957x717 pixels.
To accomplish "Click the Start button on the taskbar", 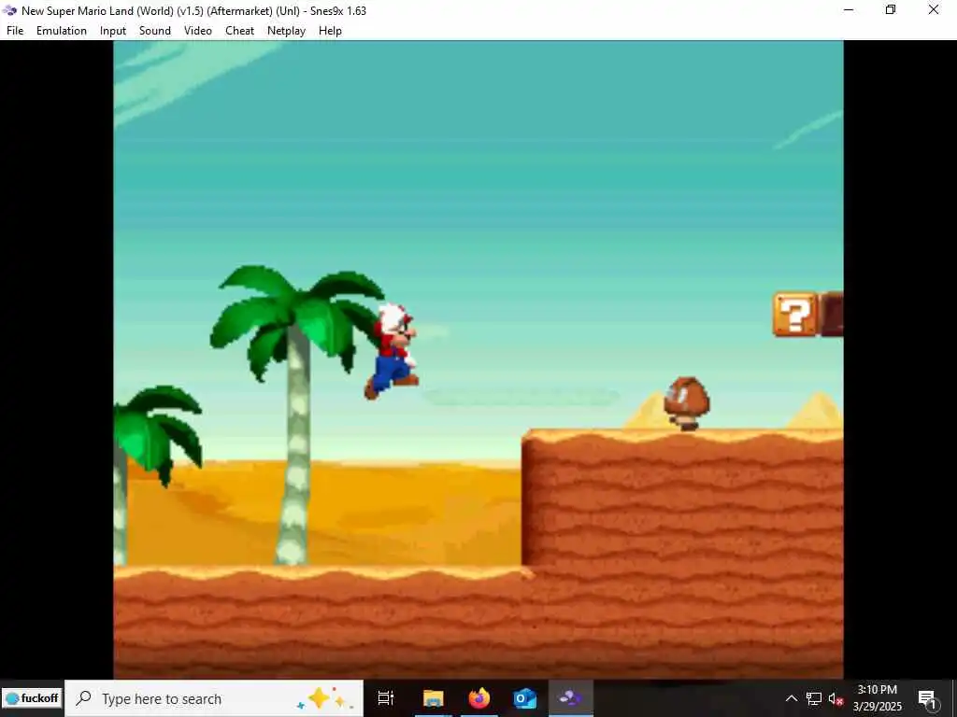I will point(32,698).
